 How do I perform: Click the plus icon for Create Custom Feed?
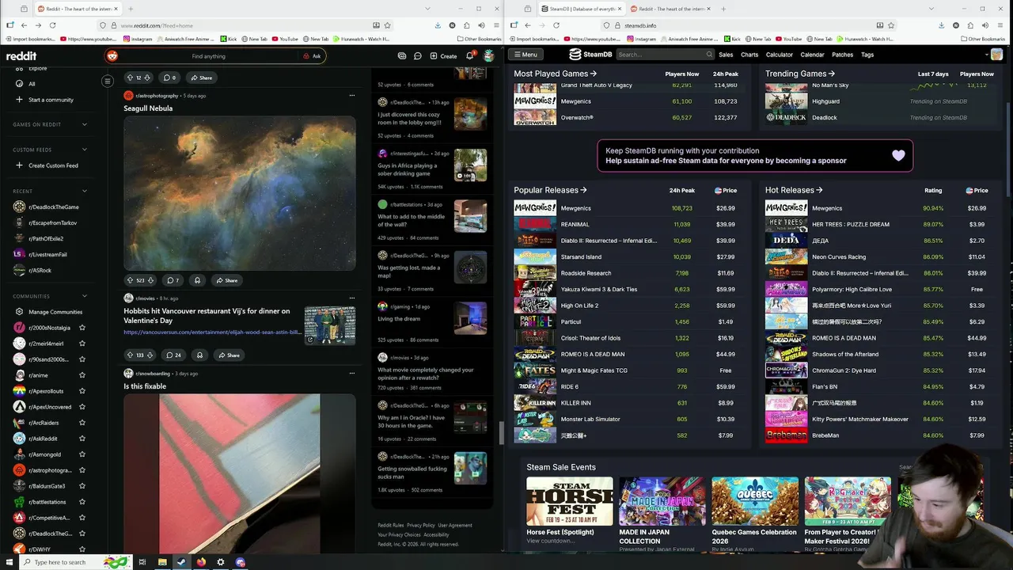tap(19, 165)
